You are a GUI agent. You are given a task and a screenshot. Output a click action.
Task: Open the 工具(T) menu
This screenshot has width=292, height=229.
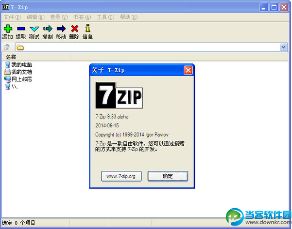click(x=105, y=17)
